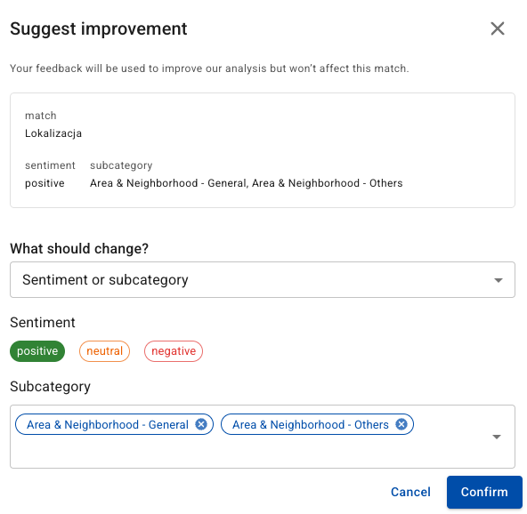Close the Suggest improvement dialog
The height and width of the screenshot is (514, 527).
coord(497,28)
